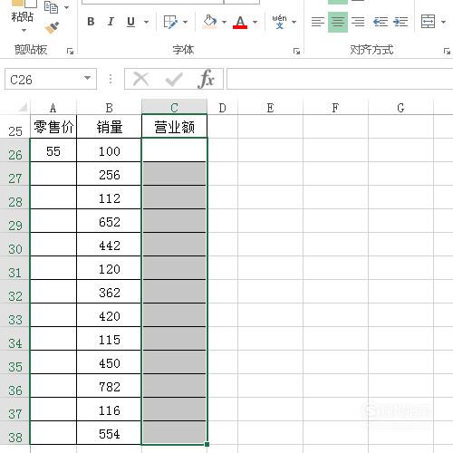Select row 38 header
The height and width of the screenshot is (453, 453).
click(15, 433)
